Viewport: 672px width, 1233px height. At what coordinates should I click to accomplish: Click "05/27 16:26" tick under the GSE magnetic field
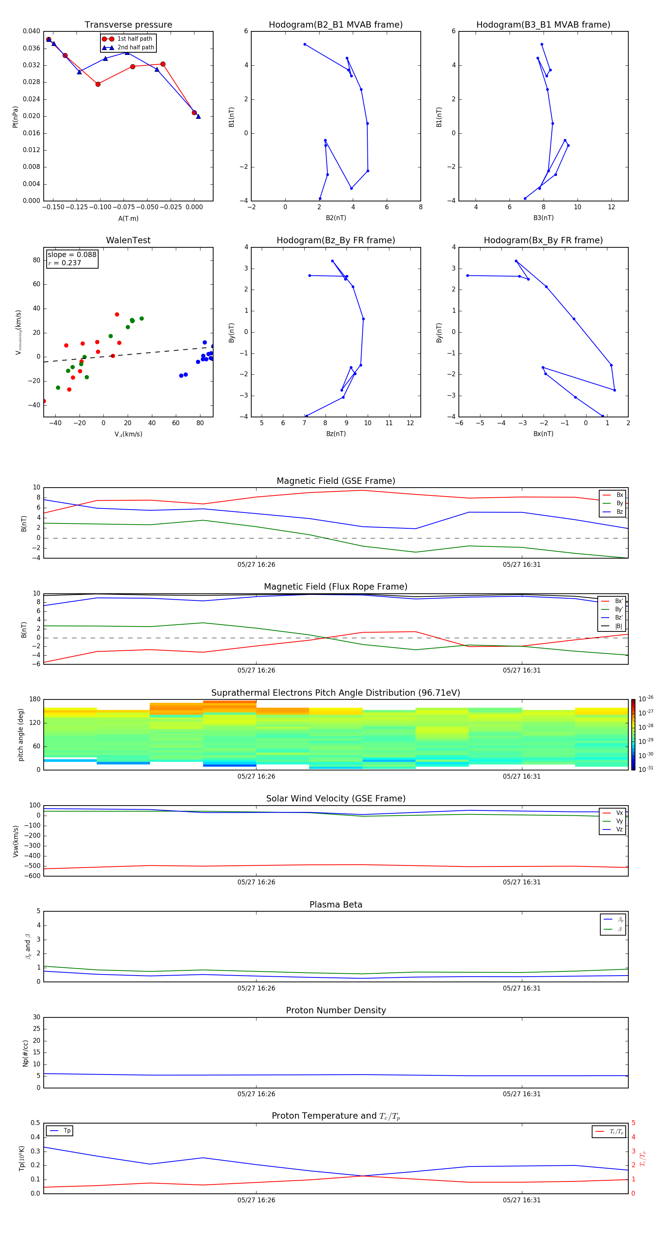point(256,565)
